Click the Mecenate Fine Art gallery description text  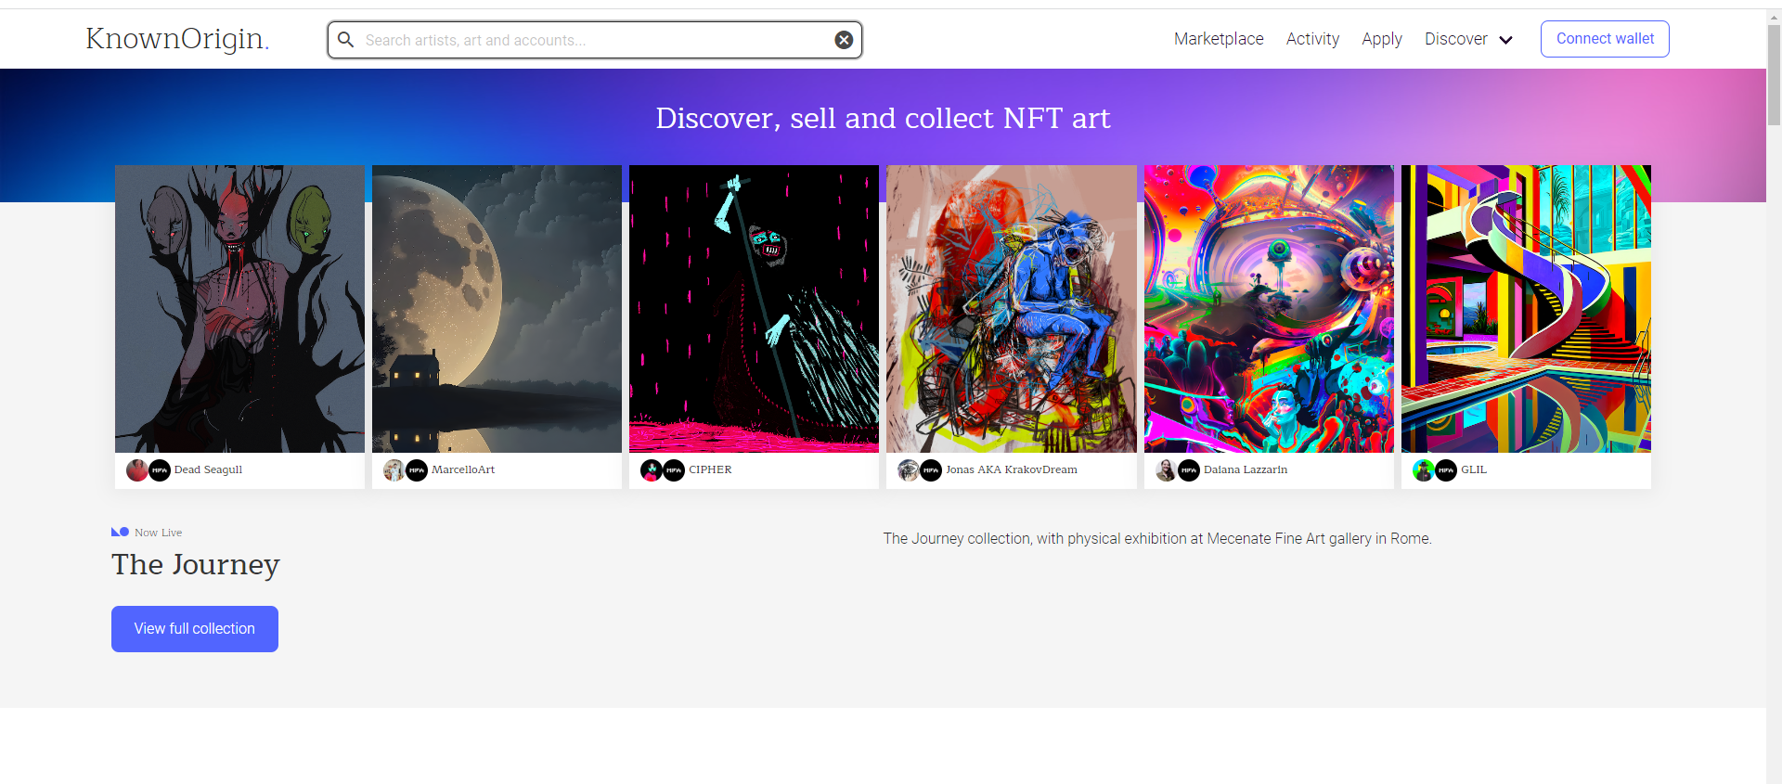1157,538
